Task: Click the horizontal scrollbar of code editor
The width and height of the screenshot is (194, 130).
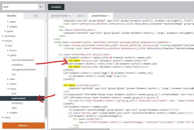Action: [80, 129]
